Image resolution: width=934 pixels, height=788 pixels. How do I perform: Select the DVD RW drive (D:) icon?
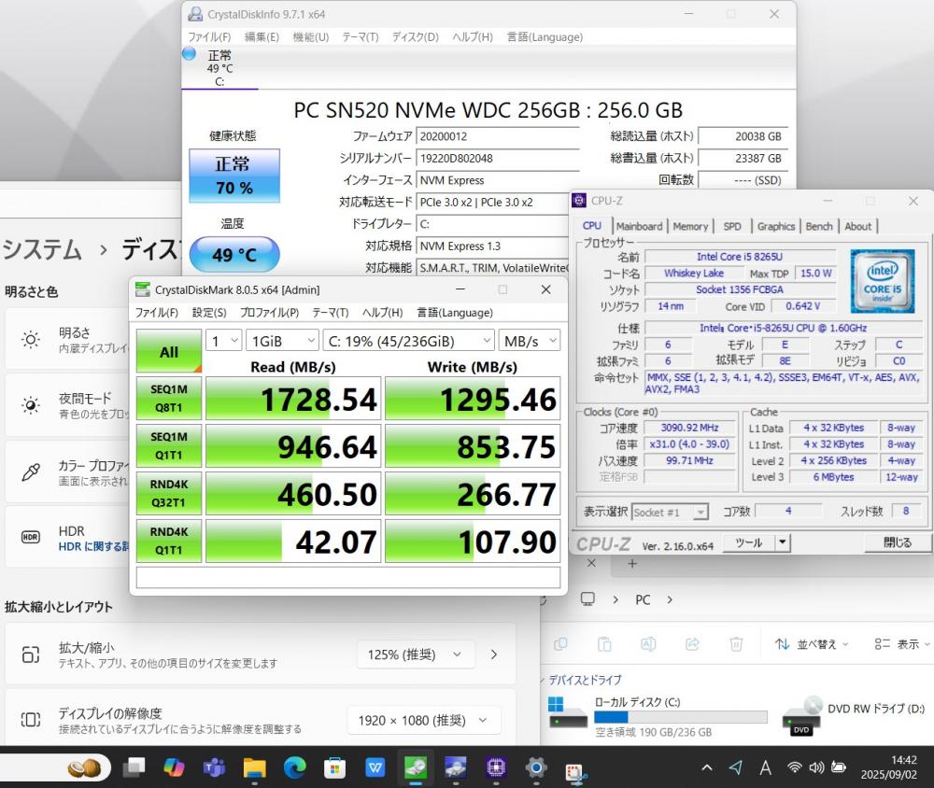pos(801,715)
